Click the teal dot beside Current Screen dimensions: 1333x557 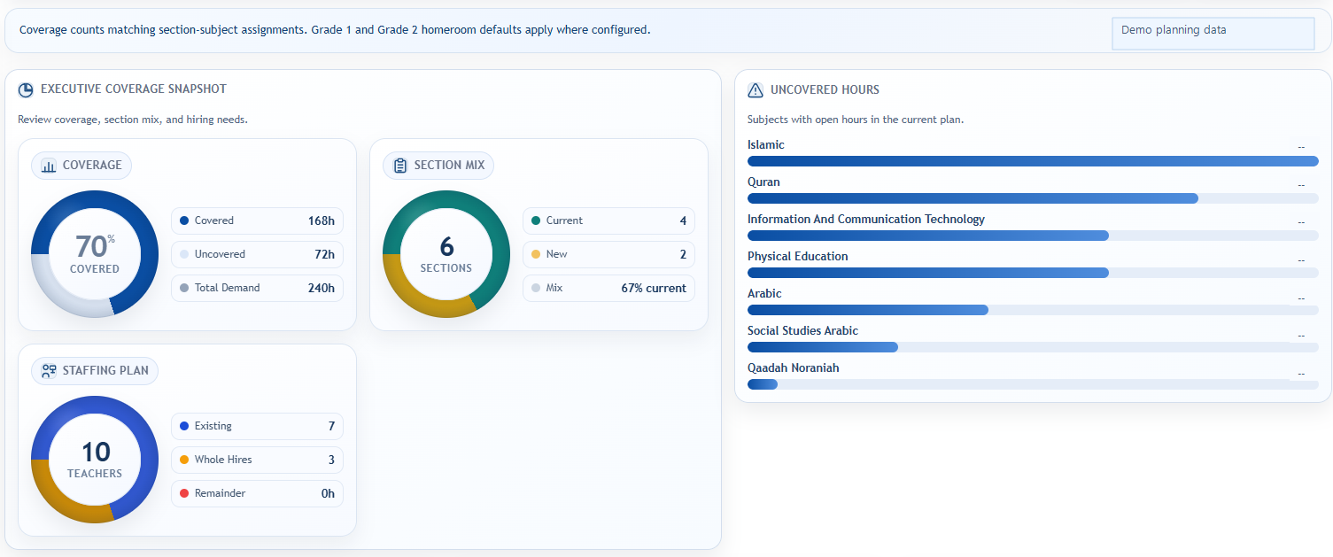[x=536, y=220]
